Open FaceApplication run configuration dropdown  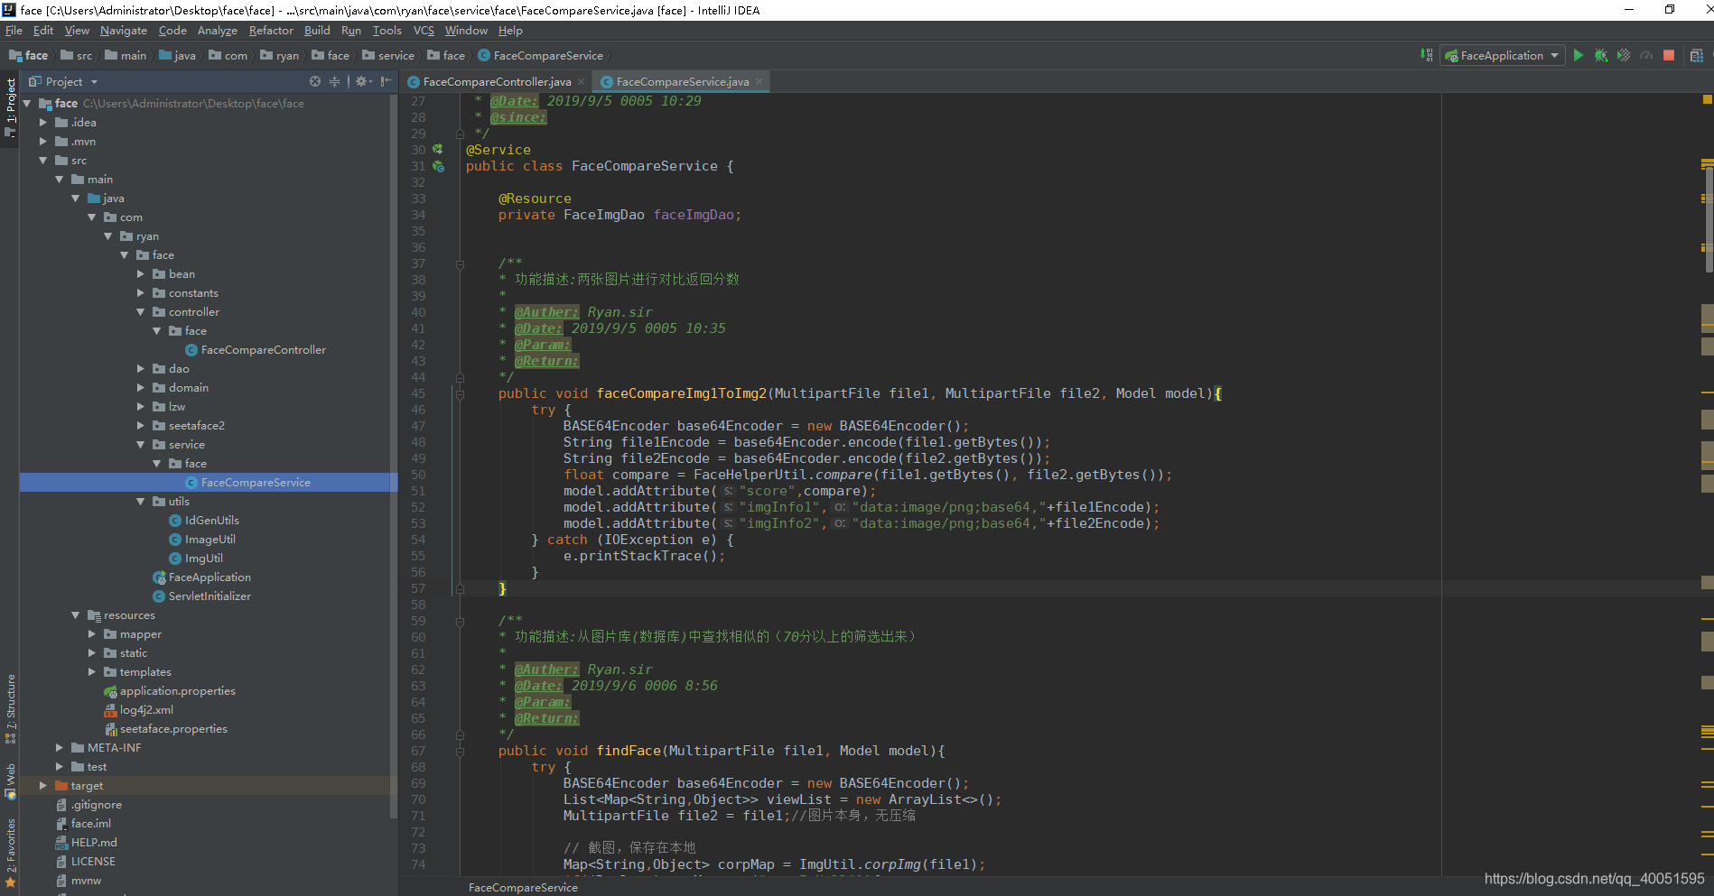tap(1503, 56)
